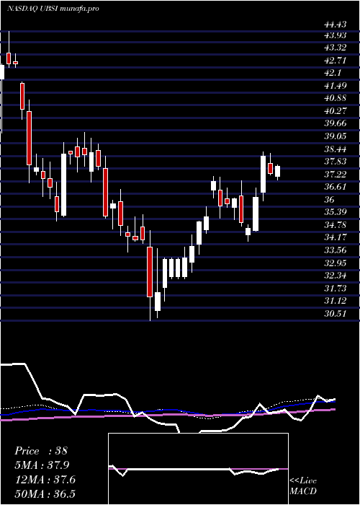Select the 34.78 price axis label
Image resolution: width=360 pixels, height=505 pixels.
point(336,225)
